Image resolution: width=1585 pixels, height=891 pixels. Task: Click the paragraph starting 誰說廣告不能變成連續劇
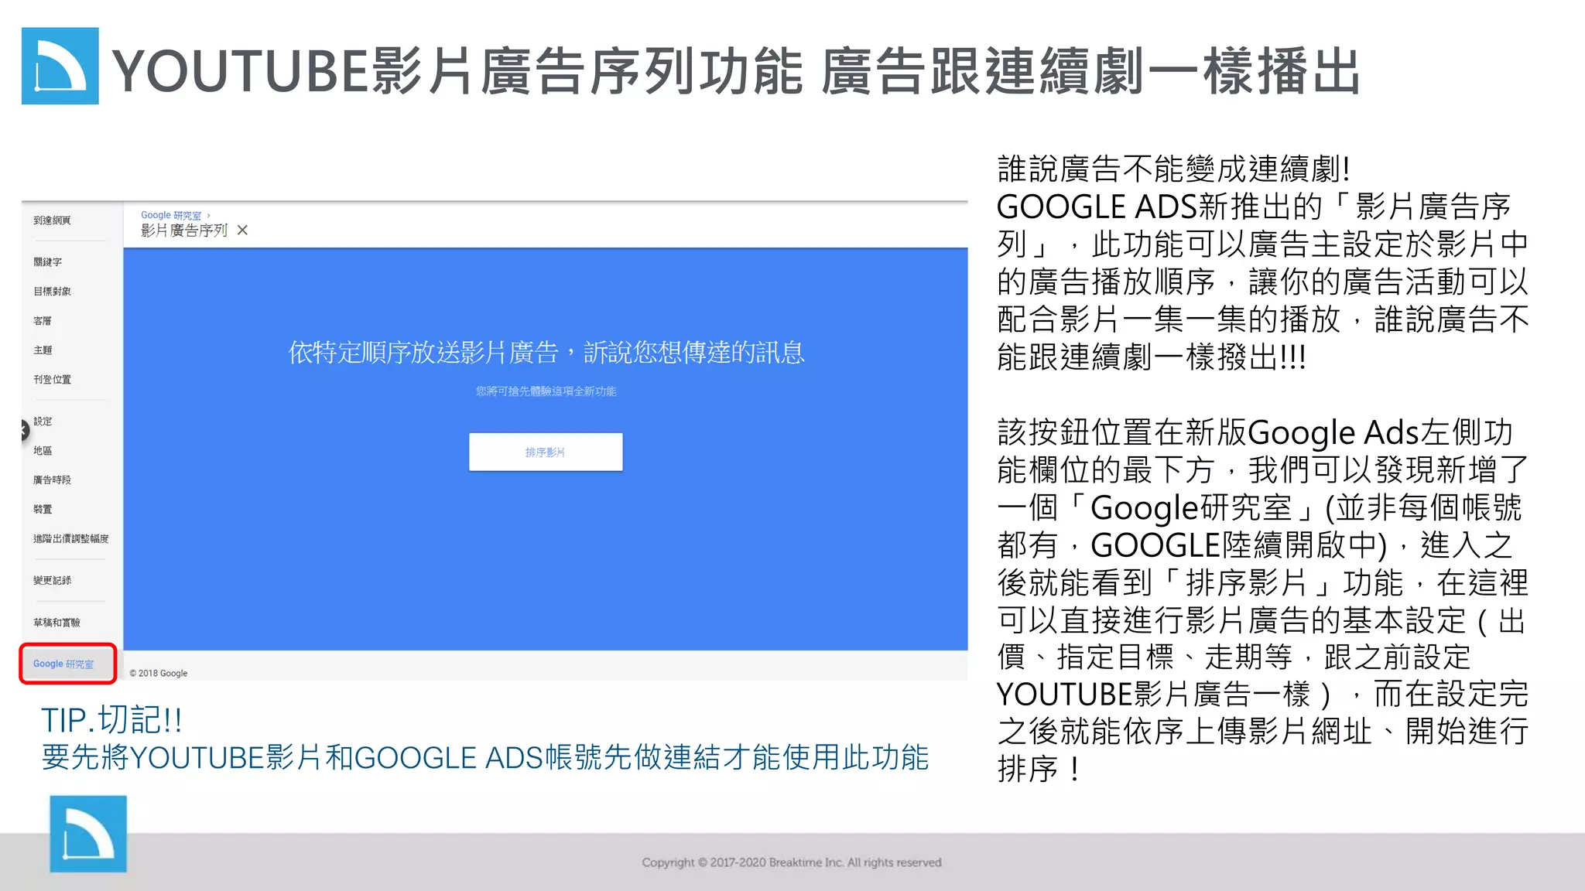point(1262,263)
